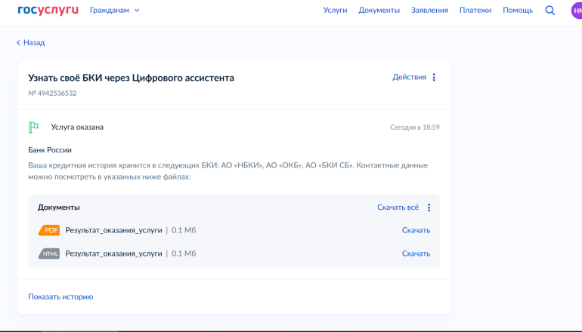Image resolution: width=582 pixels, height=332 pixels.
Task: Navigate to Заявления
Action: [x=429, y=11]
